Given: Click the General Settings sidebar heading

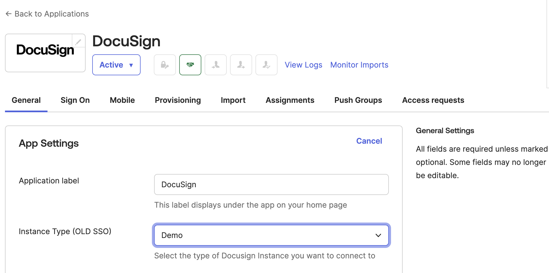Looking at the screenshot, I should [x=445, y=131].
